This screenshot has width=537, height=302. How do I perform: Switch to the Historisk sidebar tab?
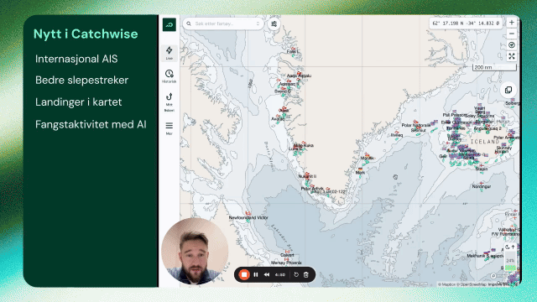tap(169, 76)
